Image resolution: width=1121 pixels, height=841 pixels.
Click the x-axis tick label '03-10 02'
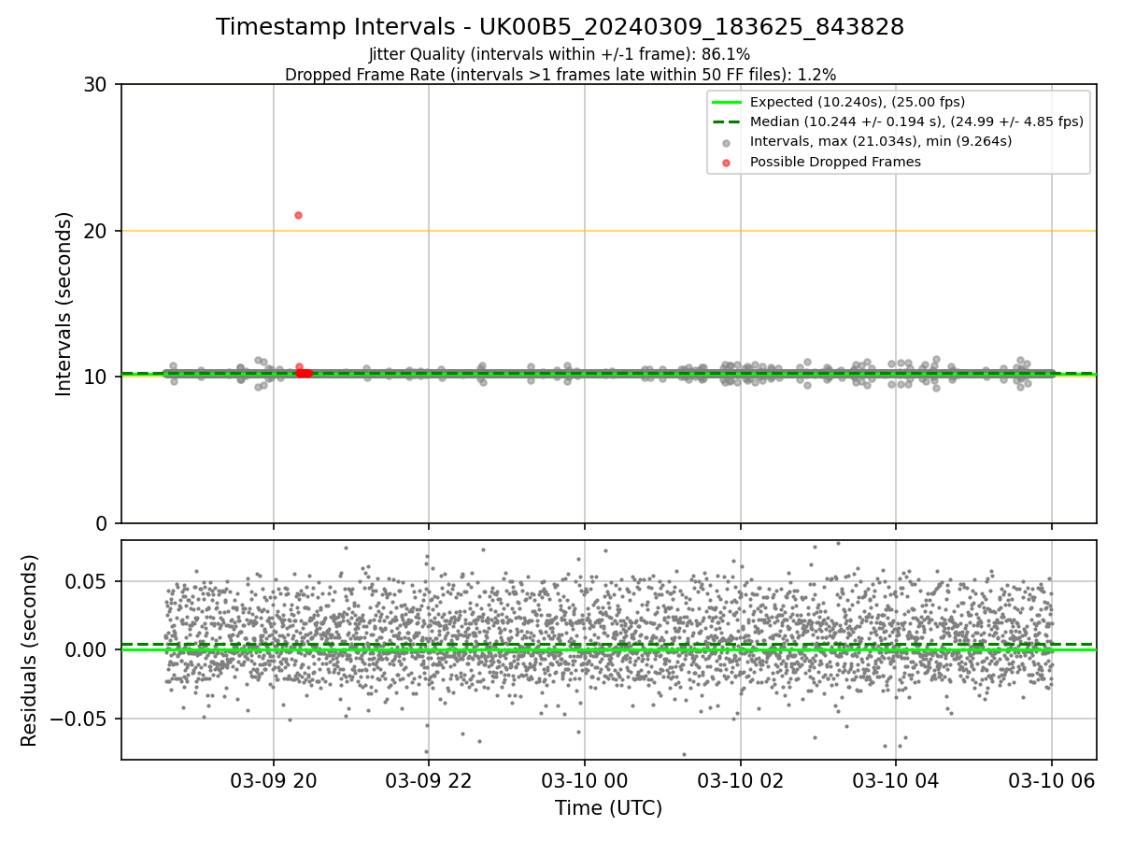(741, 779)
